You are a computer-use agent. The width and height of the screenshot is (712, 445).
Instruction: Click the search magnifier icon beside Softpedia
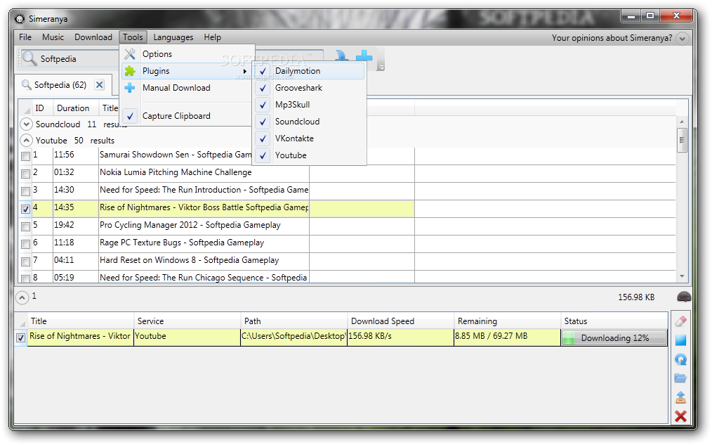[x=29, y=58]
